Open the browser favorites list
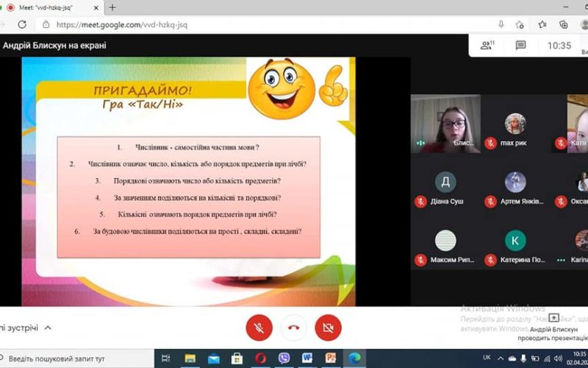Image resolution: width=588 pixels, height=368 pixels. [542, 24]
